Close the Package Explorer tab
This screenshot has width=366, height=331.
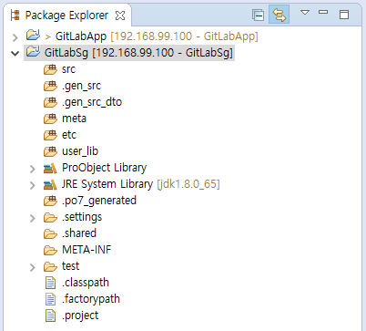pos(120,16)
